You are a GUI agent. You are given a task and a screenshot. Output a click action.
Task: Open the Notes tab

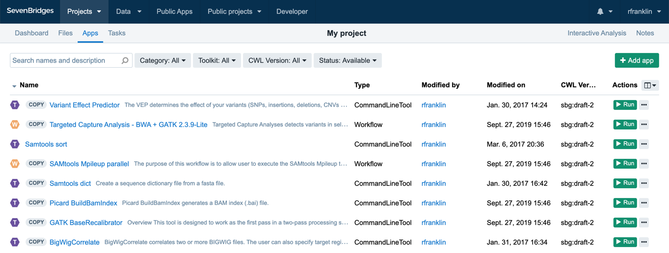tap(645, 33)
